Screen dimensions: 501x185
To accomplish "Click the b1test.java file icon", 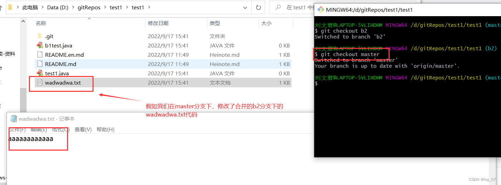I will pos(40,45).
